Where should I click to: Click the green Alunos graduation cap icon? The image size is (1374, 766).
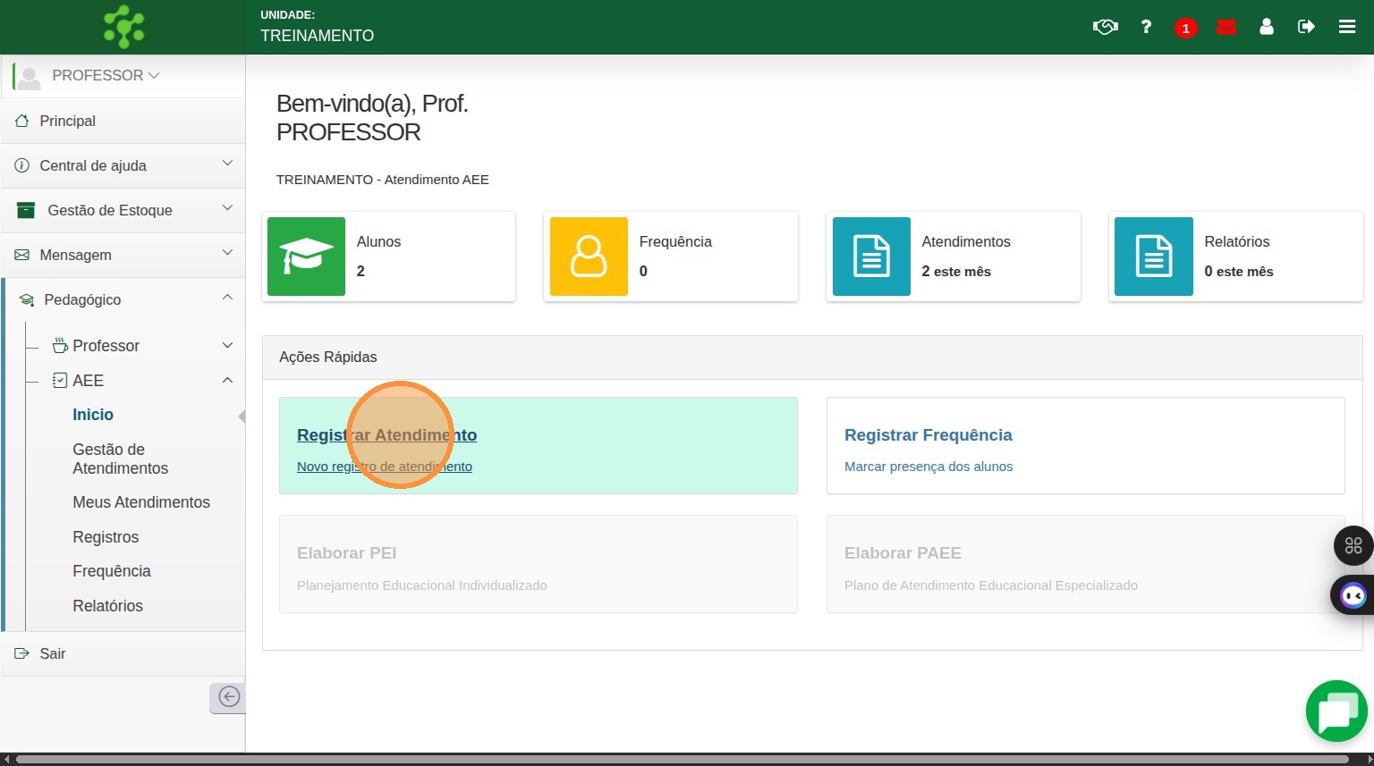tap(306, 257)
